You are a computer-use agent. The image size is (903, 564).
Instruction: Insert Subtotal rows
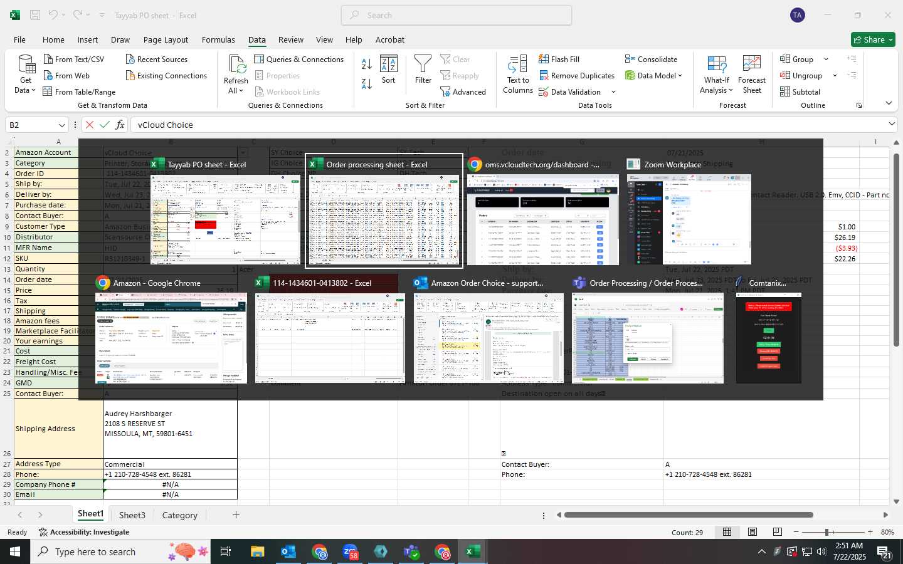pos(800,91)
